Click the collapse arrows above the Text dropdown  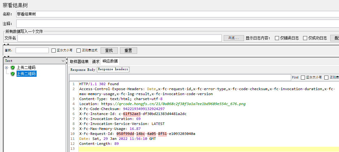point(7,56)
